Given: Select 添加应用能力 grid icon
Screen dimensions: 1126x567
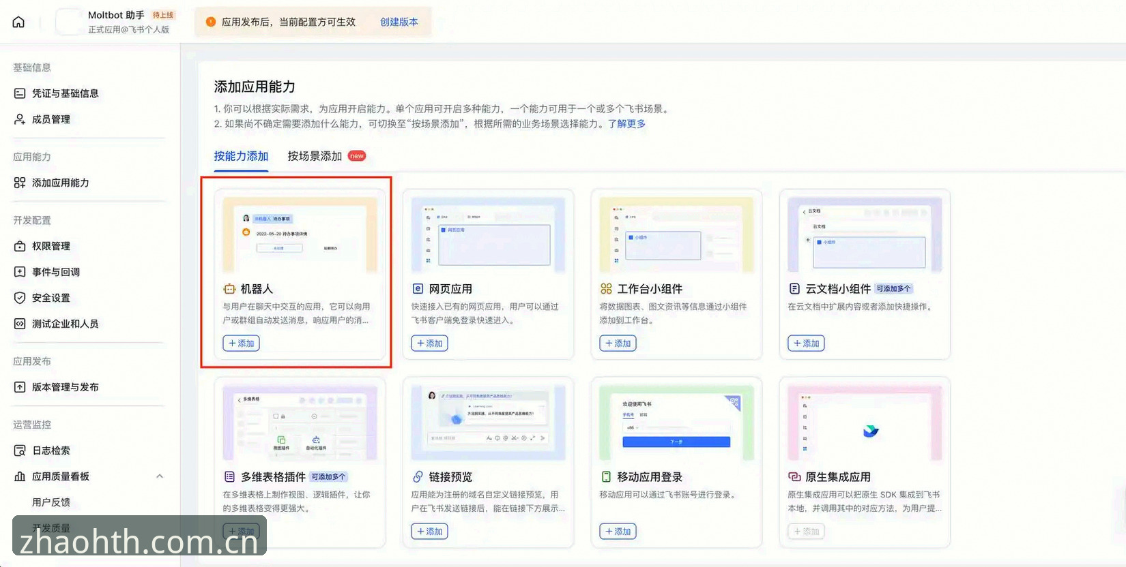Looking at the screenshot, I should [x=20, y=183].
